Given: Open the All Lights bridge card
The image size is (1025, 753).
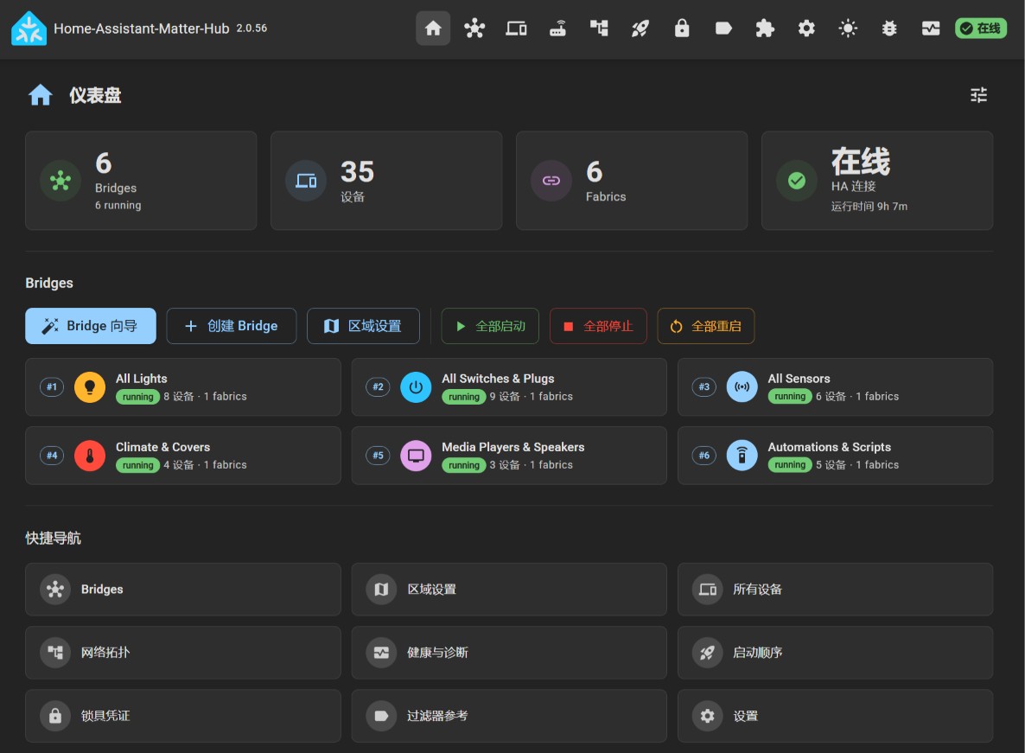Looking at the screenshot, I should [x=183, y=387].
